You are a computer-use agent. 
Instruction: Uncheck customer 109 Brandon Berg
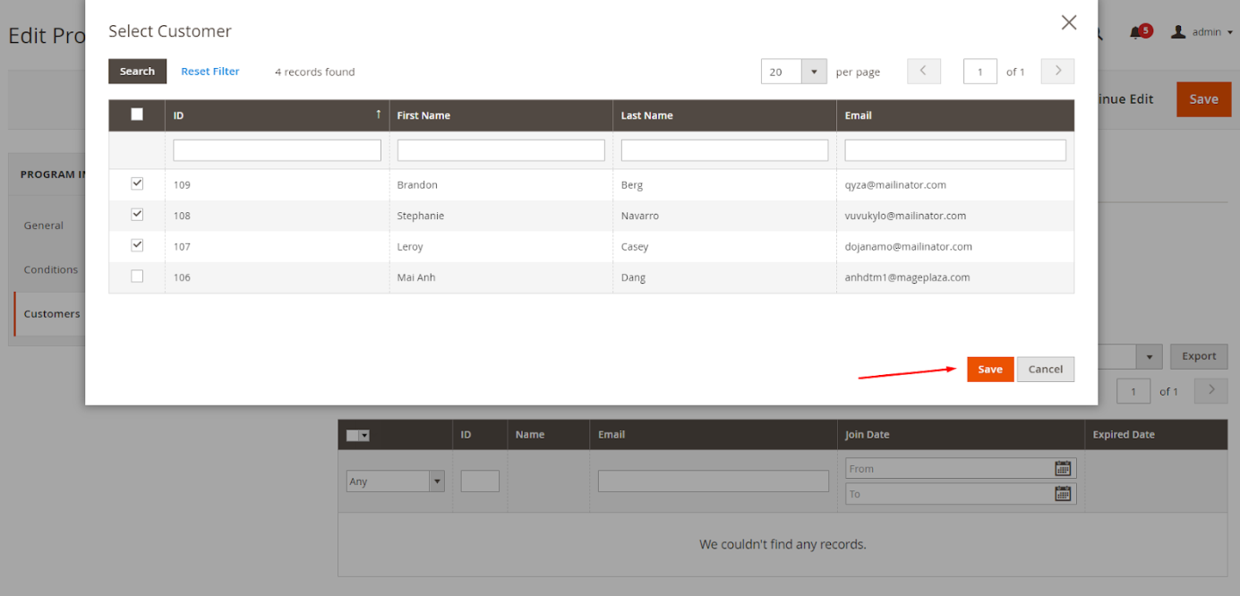(137, 183)
